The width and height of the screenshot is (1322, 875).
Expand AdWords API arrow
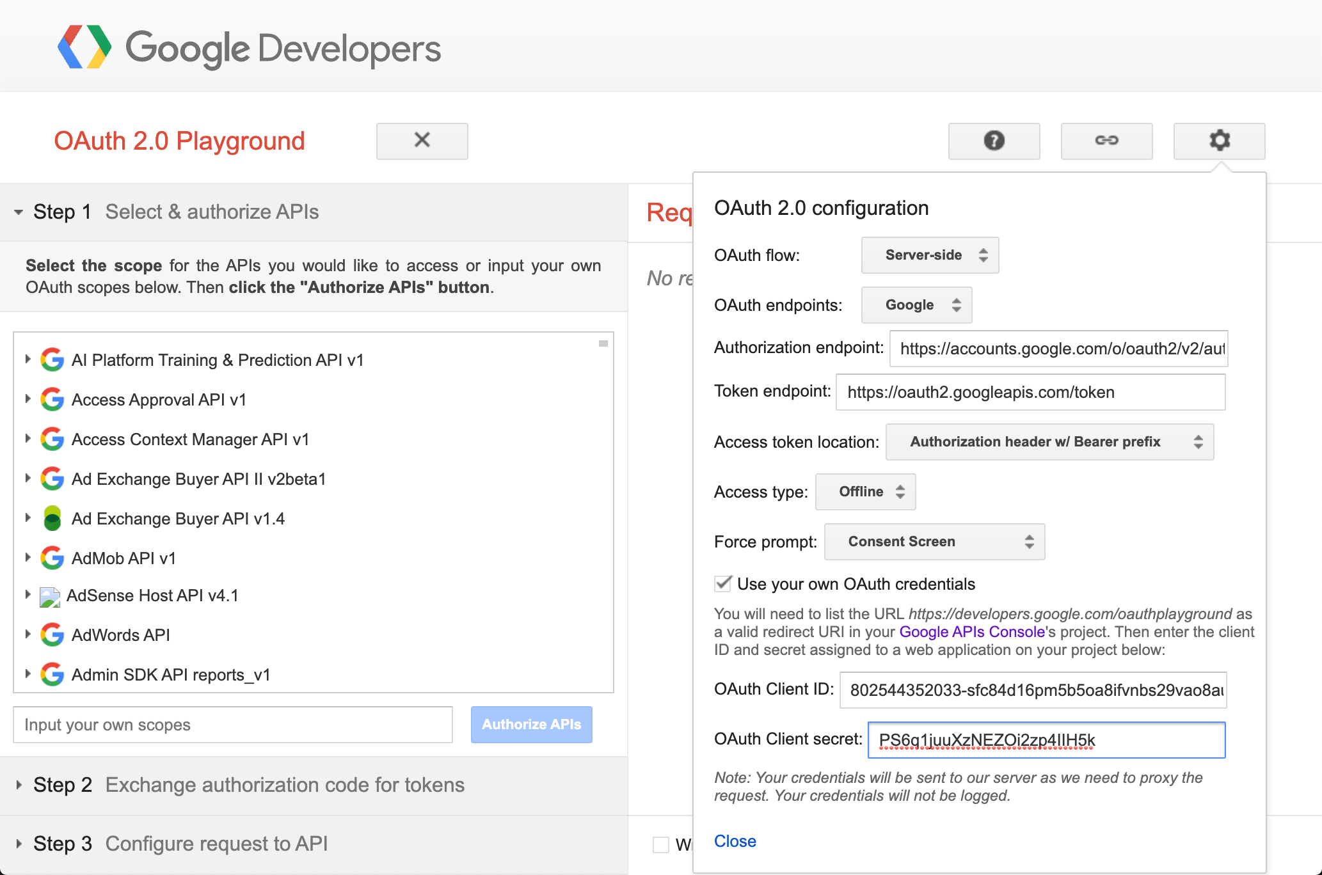[28, 635]
